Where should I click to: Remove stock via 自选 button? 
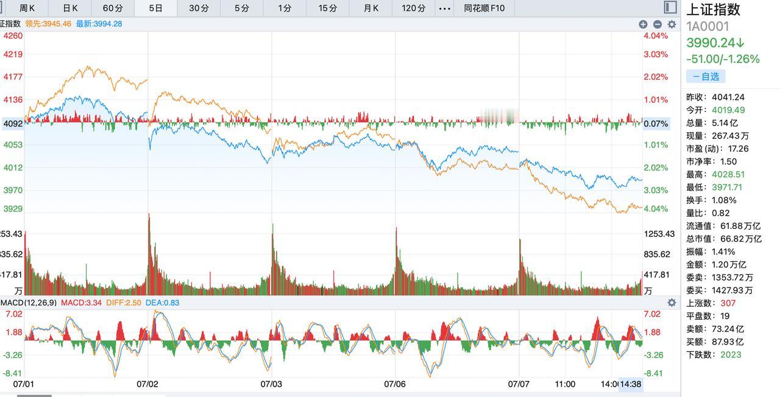click(706, 76)
